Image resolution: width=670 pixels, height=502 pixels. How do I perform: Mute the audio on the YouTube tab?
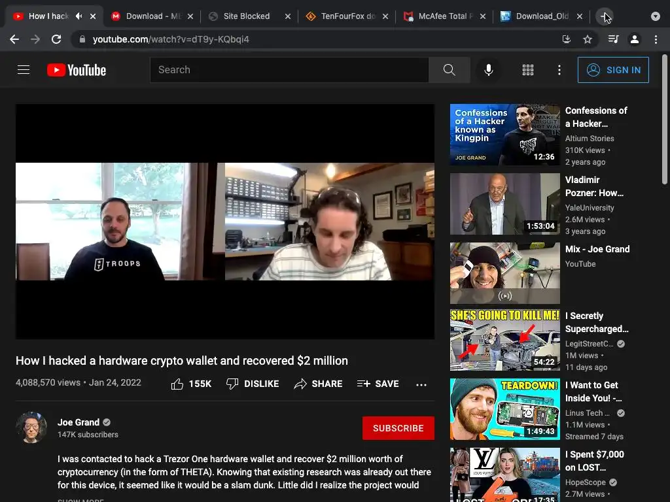click(x=79, y=16)
